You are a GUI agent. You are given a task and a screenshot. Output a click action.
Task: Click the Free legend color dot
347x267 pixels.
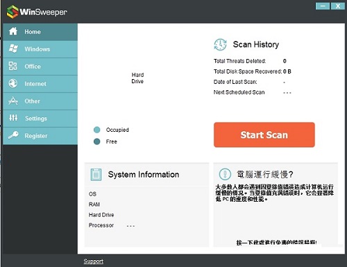[97, 141]
